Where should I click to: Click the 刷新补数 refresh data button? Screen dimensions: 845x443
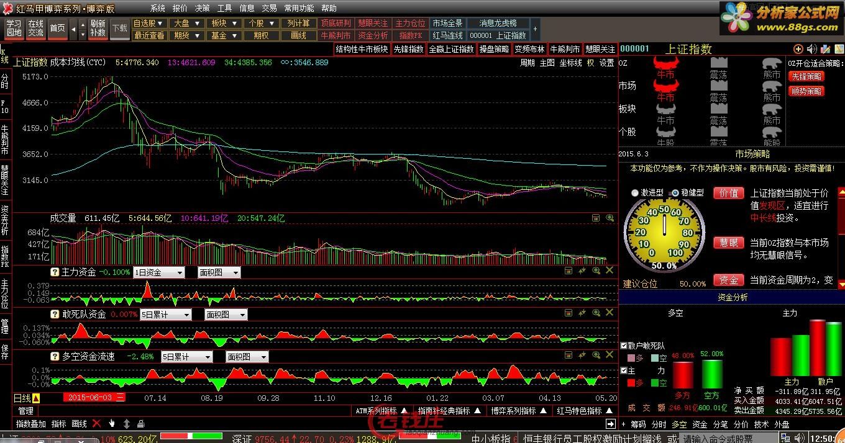[98, 28]
